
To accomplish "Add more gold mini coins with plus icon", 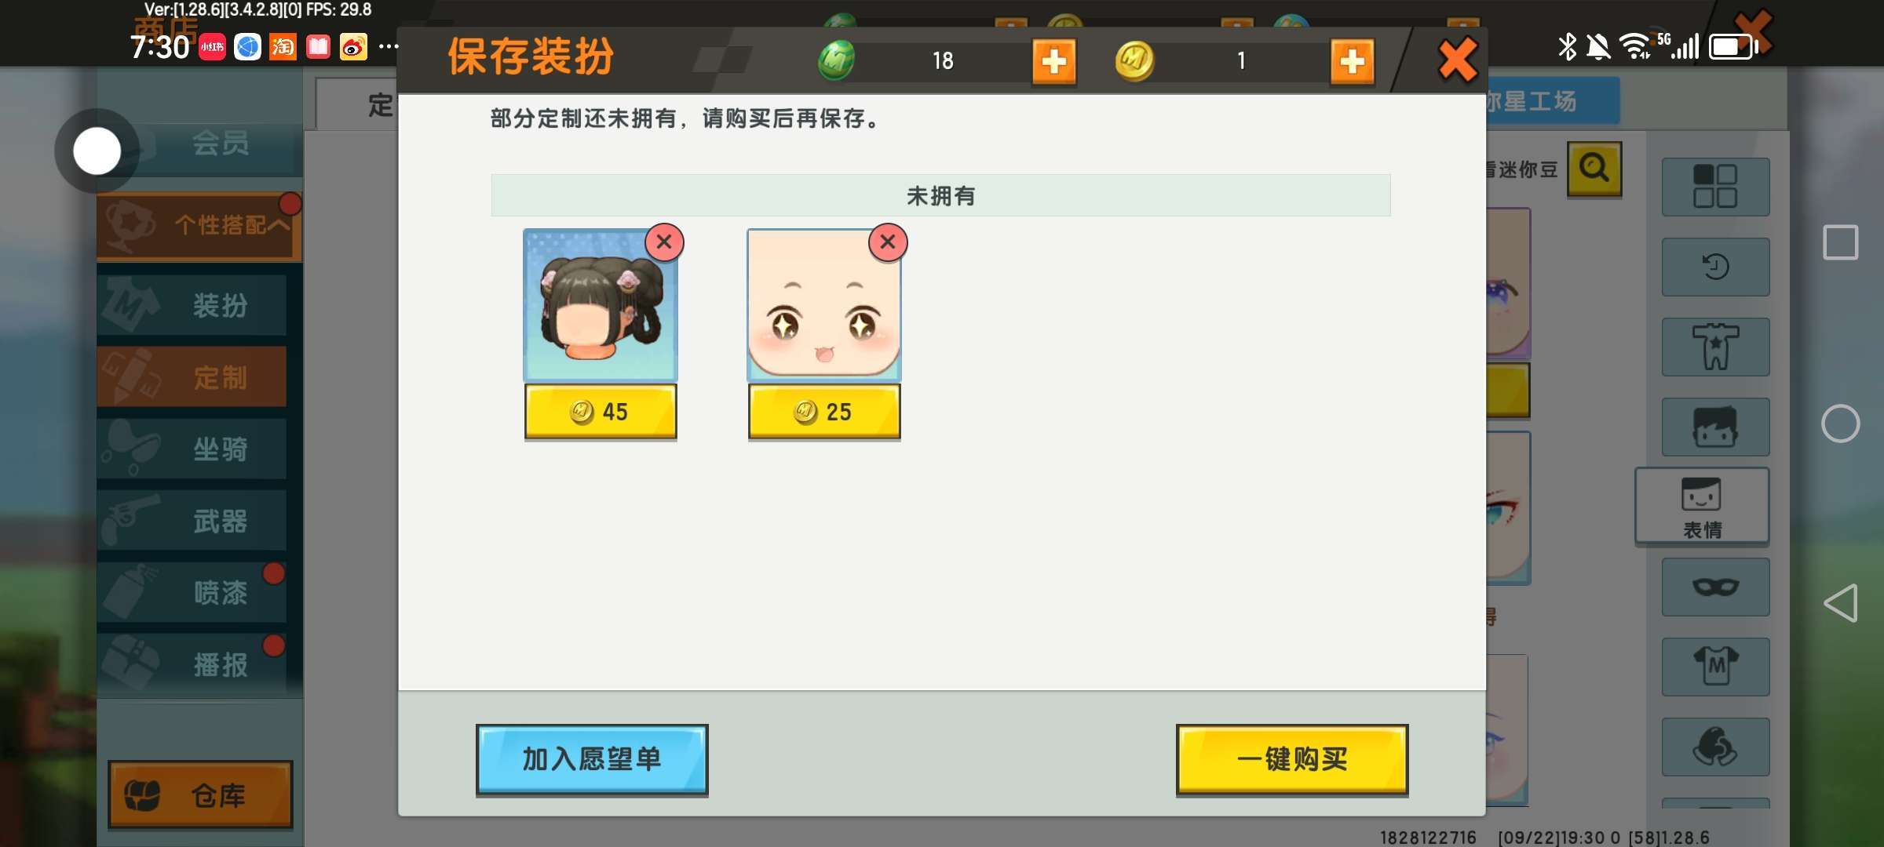I will 1352,61.
